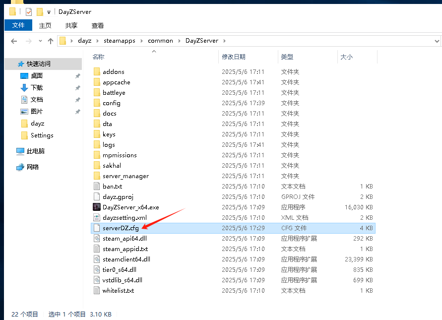Navigate to dayz in address breadcrumb
442x320 pixels.
84,41
